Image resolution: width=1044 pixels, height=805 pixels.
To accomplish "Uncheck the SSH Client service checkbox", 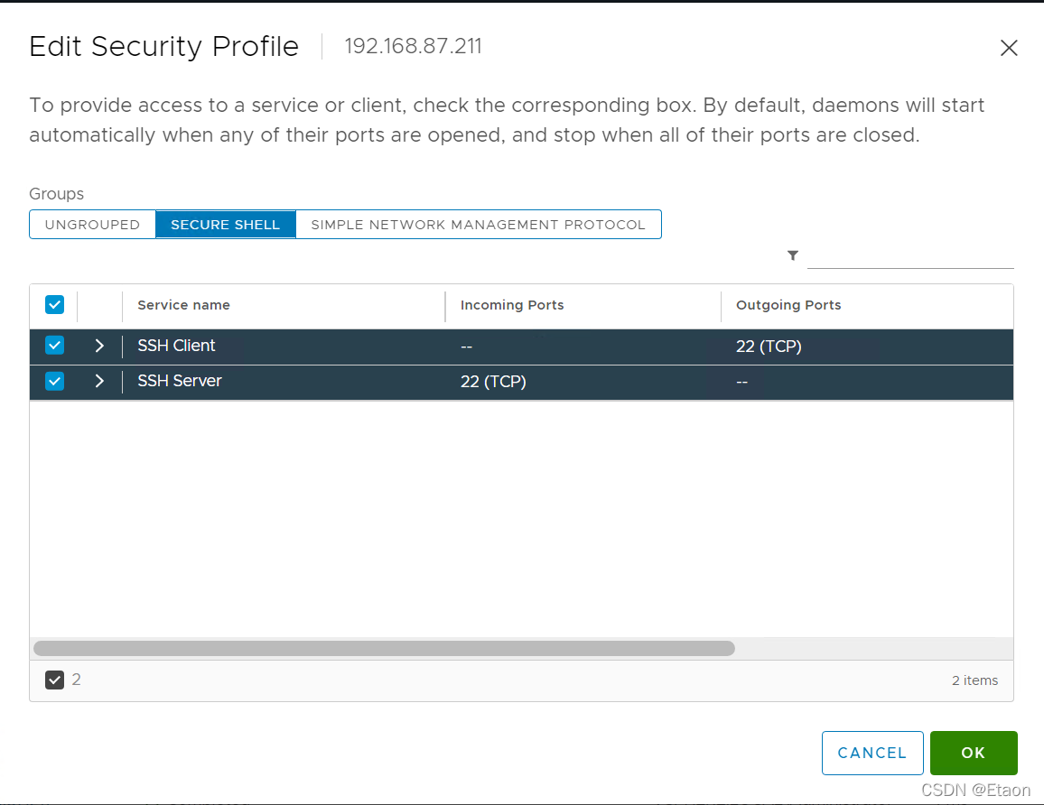I will click(x=54, y=346).
